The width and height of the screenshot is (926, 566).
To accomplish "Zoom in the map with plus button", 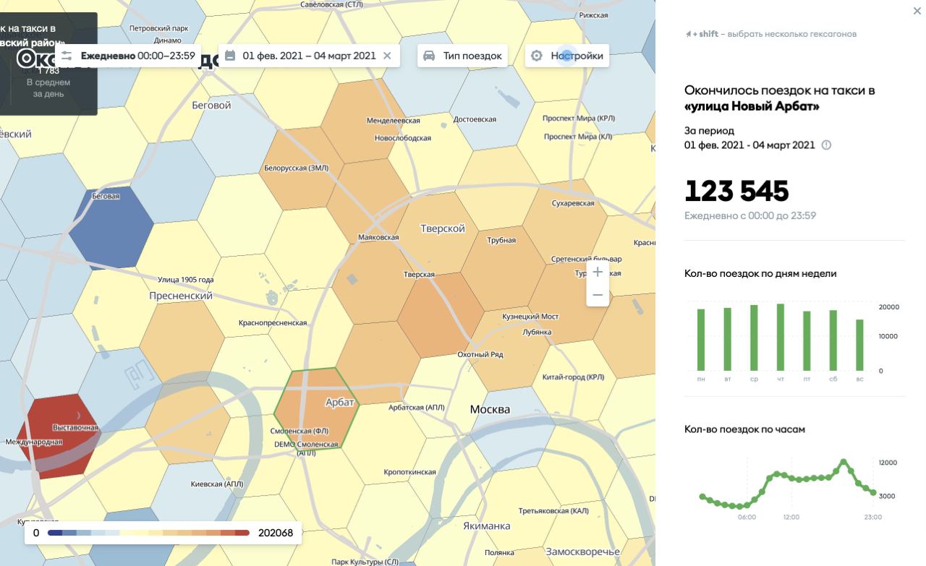I will coord(598,272).
